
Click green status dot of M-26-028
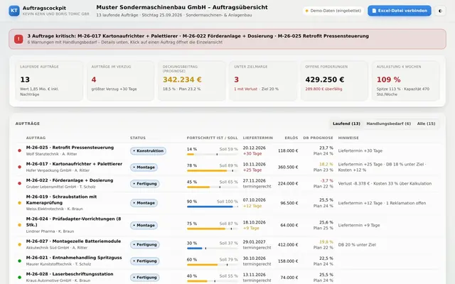(x=19, y=278)
